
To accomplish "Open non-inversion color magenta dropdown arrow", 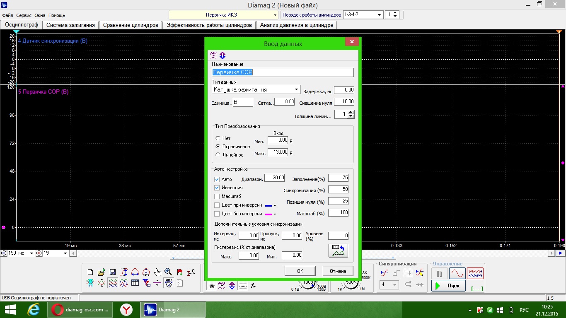I will click(x=275, y=214).
